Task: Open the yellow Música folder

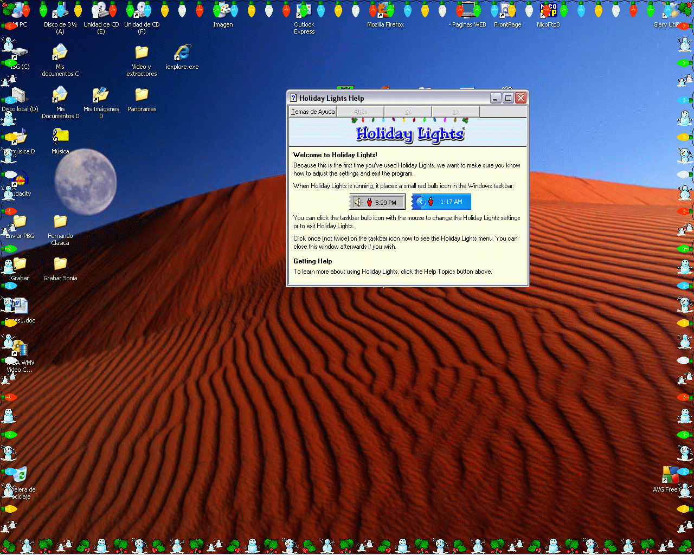Action: 60,137
